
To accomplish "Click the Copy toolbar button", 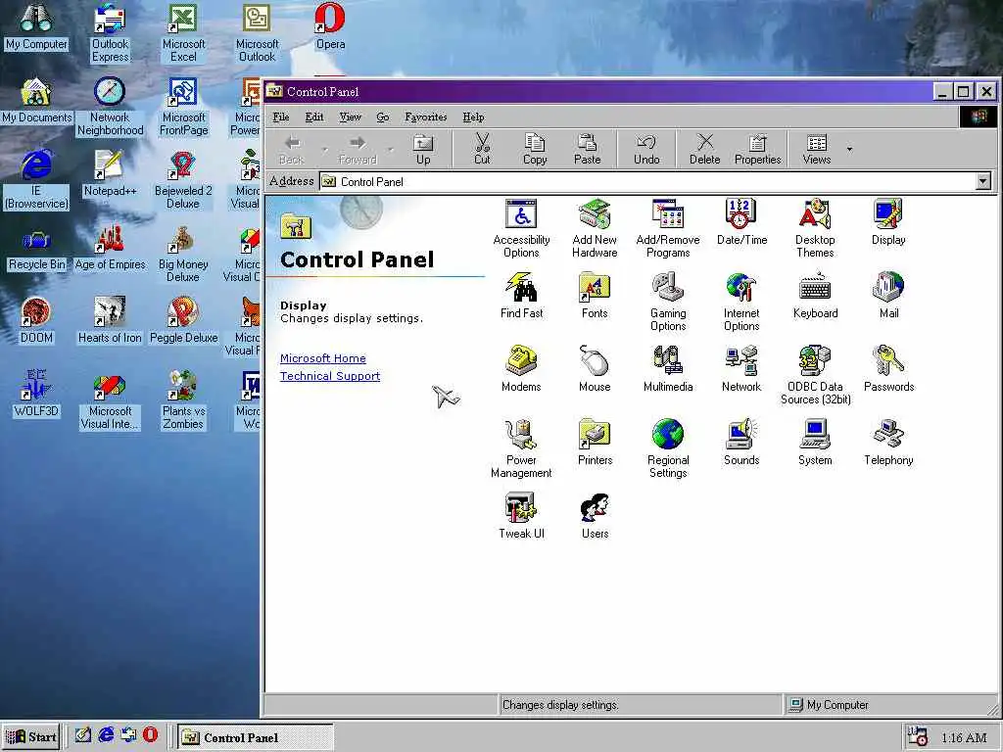I will coord(535,150).
